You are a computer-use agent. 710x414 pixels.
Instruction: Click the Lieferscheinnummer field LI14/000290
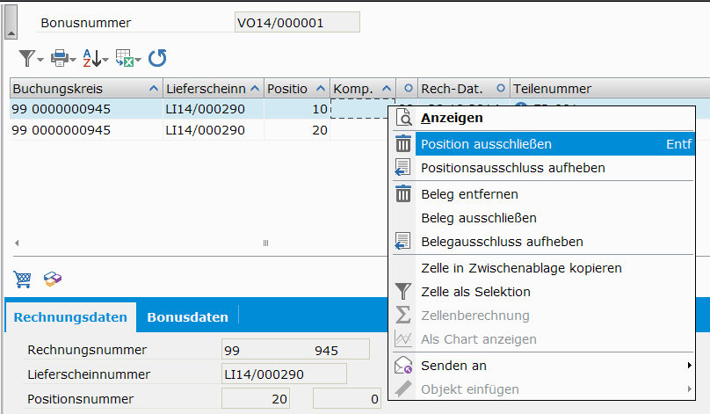284,374
